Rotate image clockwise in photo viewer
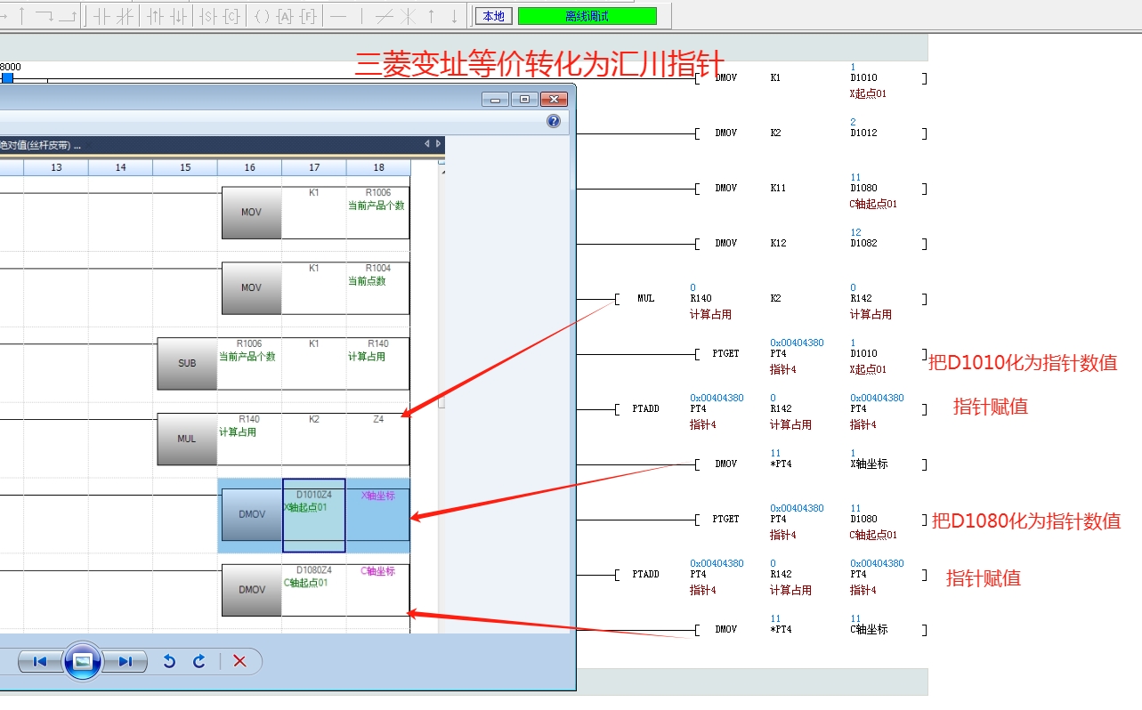The width and height of the screenshot is (1142, 710). [x=199, y=661]
